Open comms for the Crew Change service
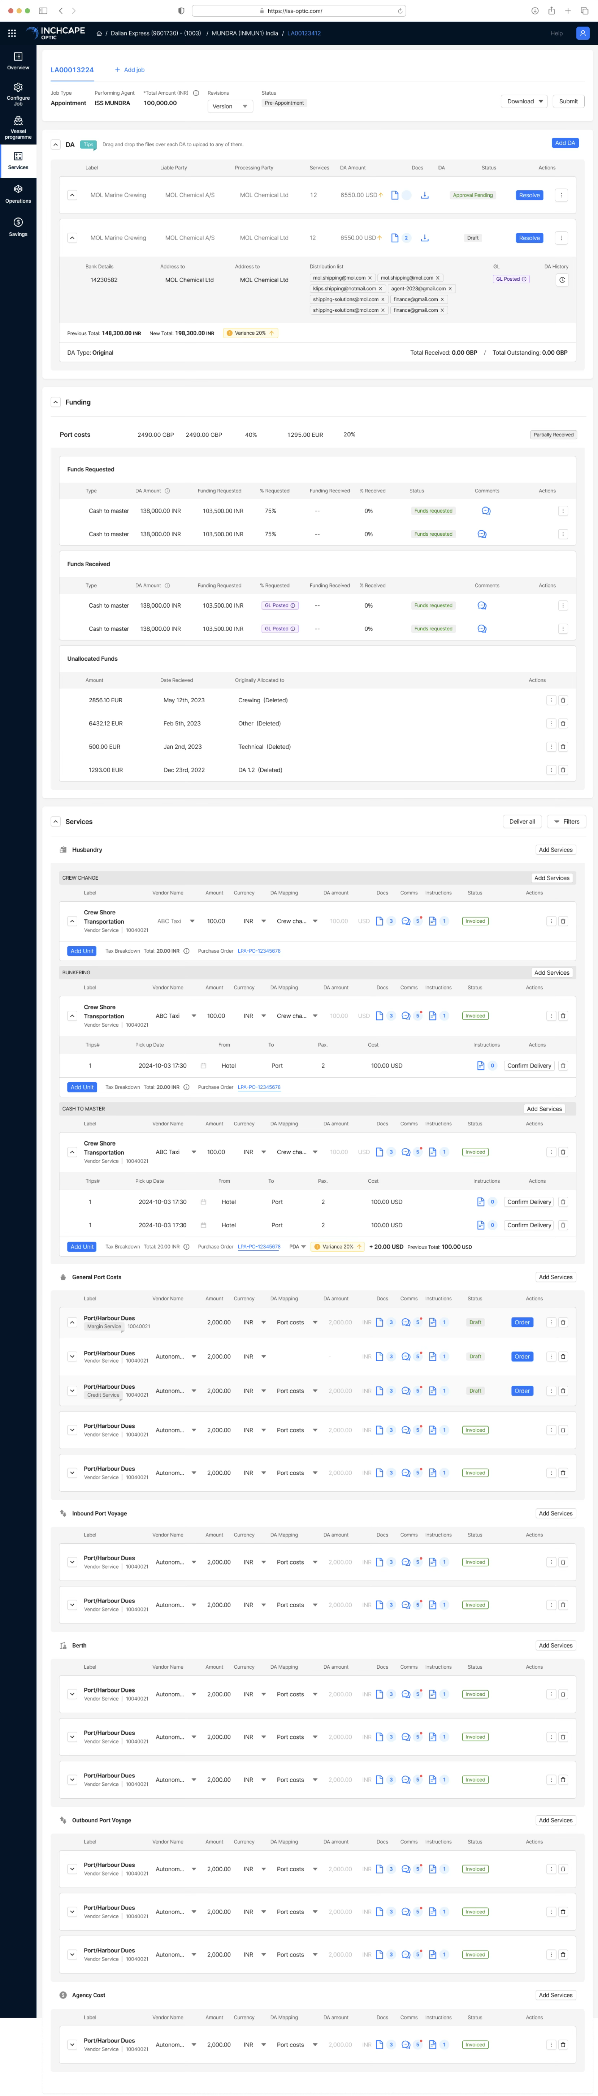The image size is (598, 2096). click(x=406, y=921)
